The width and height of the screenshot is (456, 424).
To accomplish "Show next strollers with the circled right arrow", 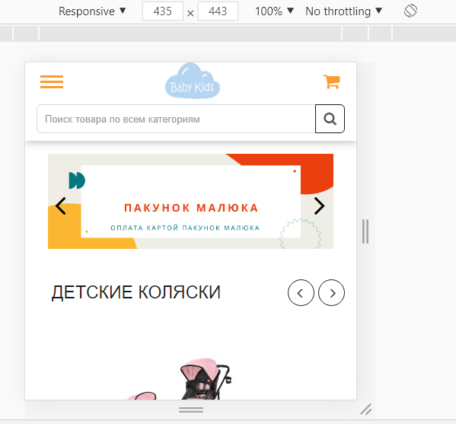I will pos(331,292).
